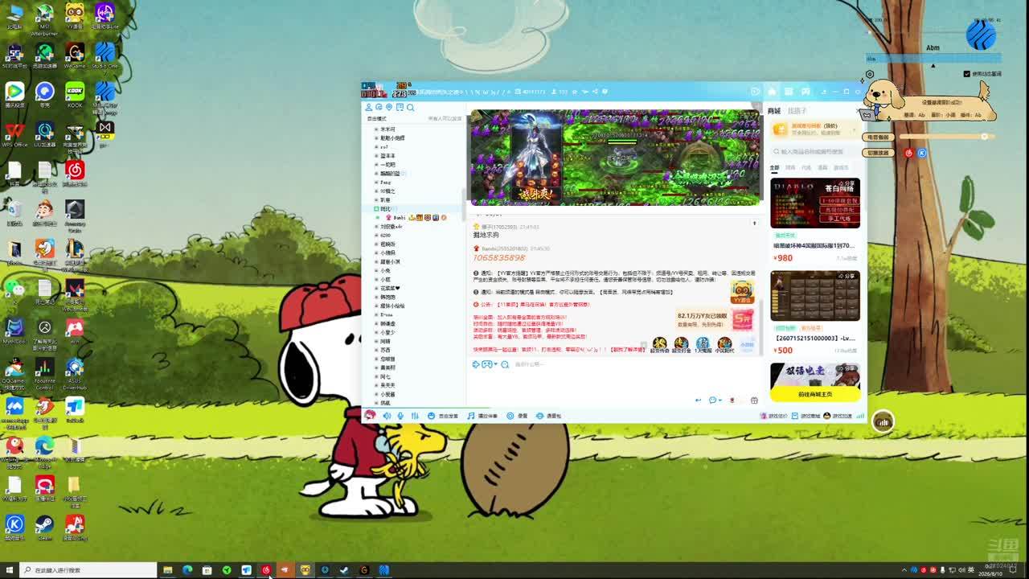
Task: Open the gamepad icon beside the chat input
Action: point(486,364)
